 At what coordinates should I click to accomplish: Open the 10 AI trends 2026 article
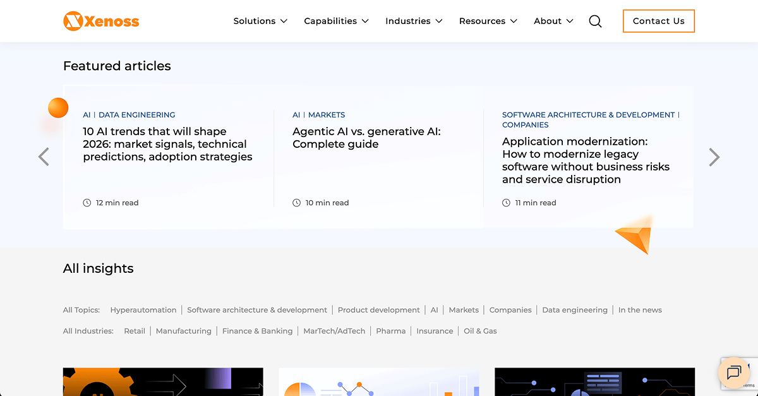pos(167,144)
